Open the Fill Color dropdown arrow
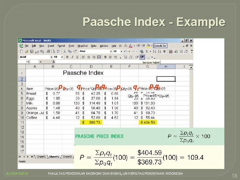This screenshot has height=180, width=240. [152, 46]
